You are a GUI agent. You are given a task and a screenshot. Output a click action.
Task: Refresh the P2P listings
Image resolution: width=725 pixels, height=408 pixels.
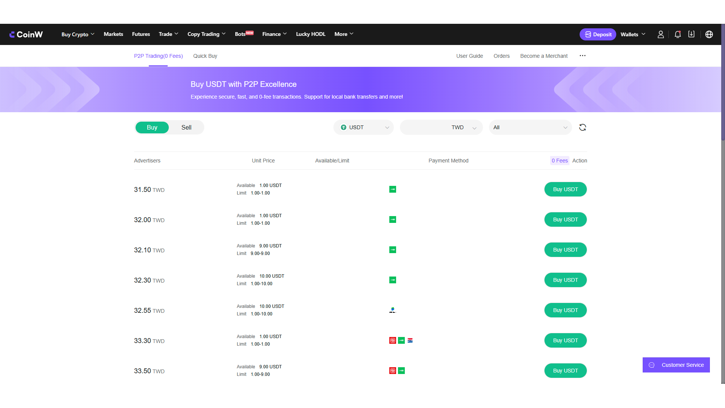[x=583, y=127]
